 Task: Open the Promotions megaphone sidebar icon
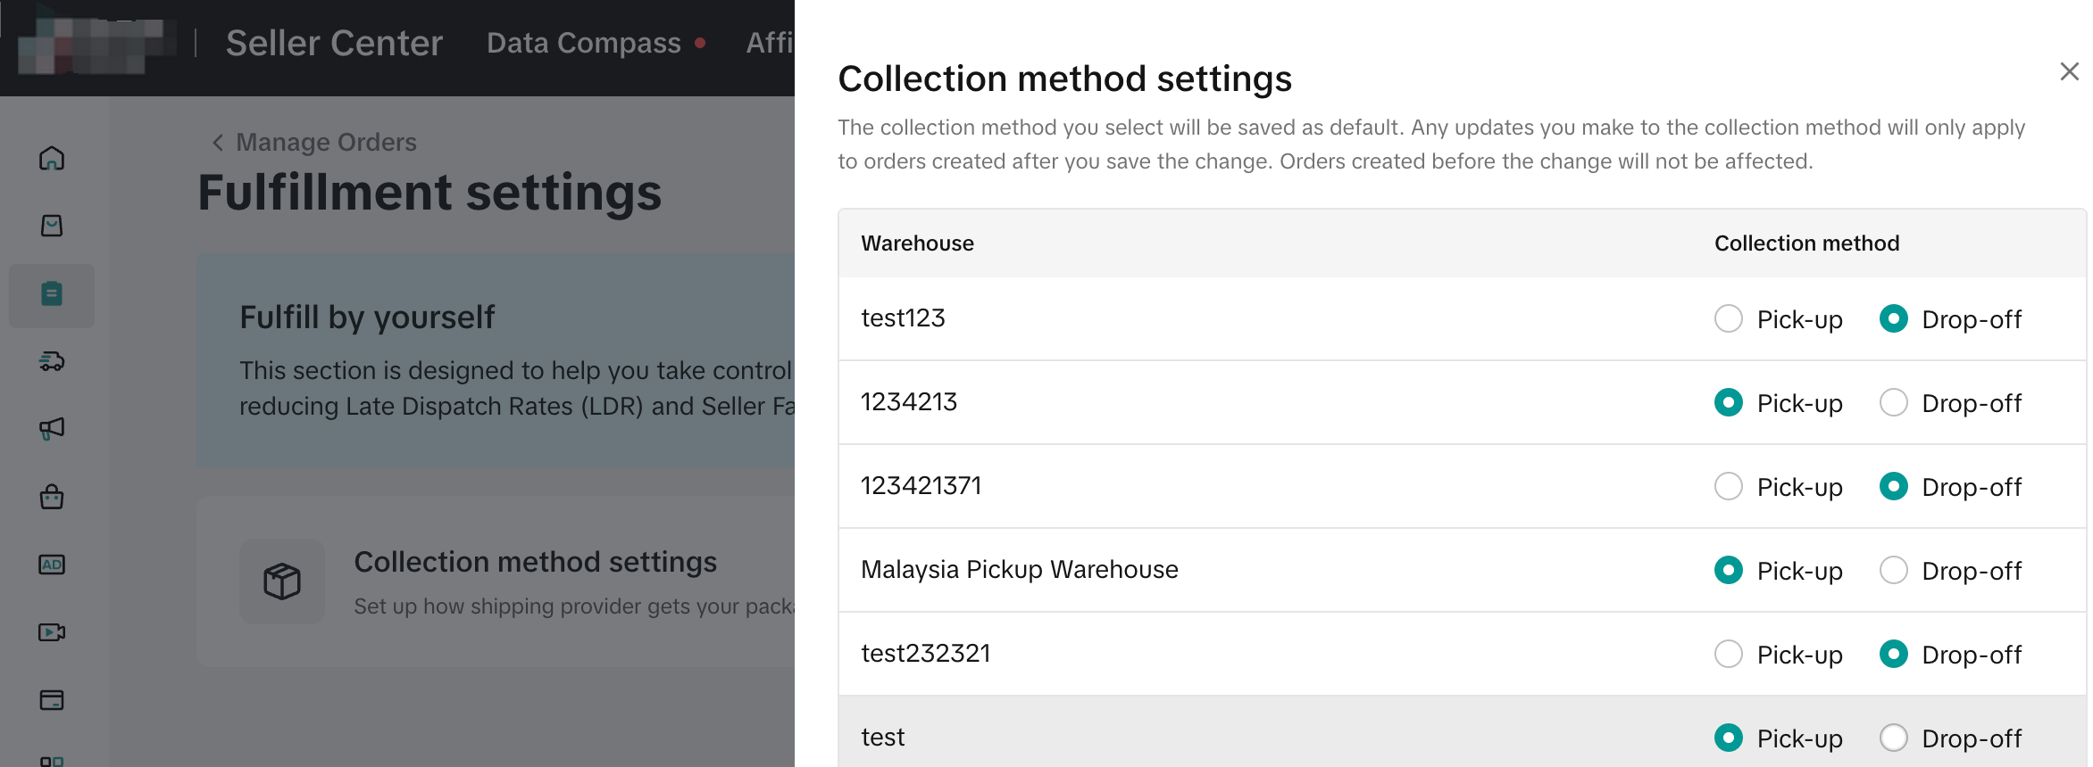pyautogui.click(x=52, y=429)
